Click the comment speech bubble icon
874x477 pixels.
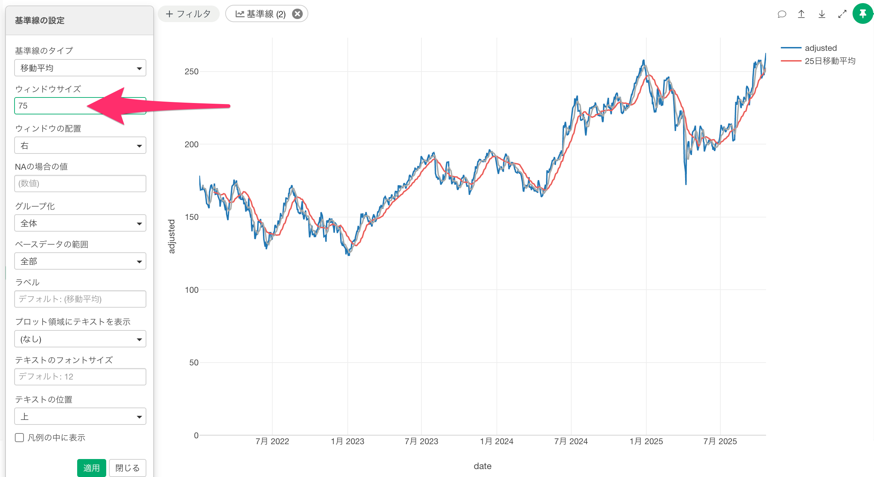point(782,14)
